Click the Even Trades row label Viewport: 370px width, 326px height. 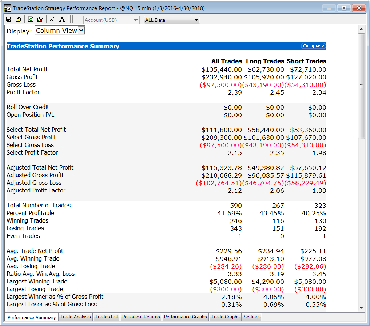[23, 236]
